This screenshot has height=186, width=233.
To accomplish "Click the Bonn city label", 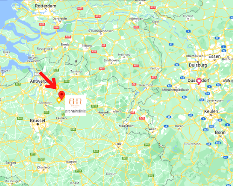I will [x=220, y=133].
